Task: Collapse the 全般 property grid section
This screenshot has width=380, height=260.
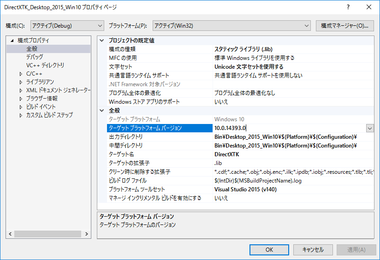Action: tap(102, 111)
